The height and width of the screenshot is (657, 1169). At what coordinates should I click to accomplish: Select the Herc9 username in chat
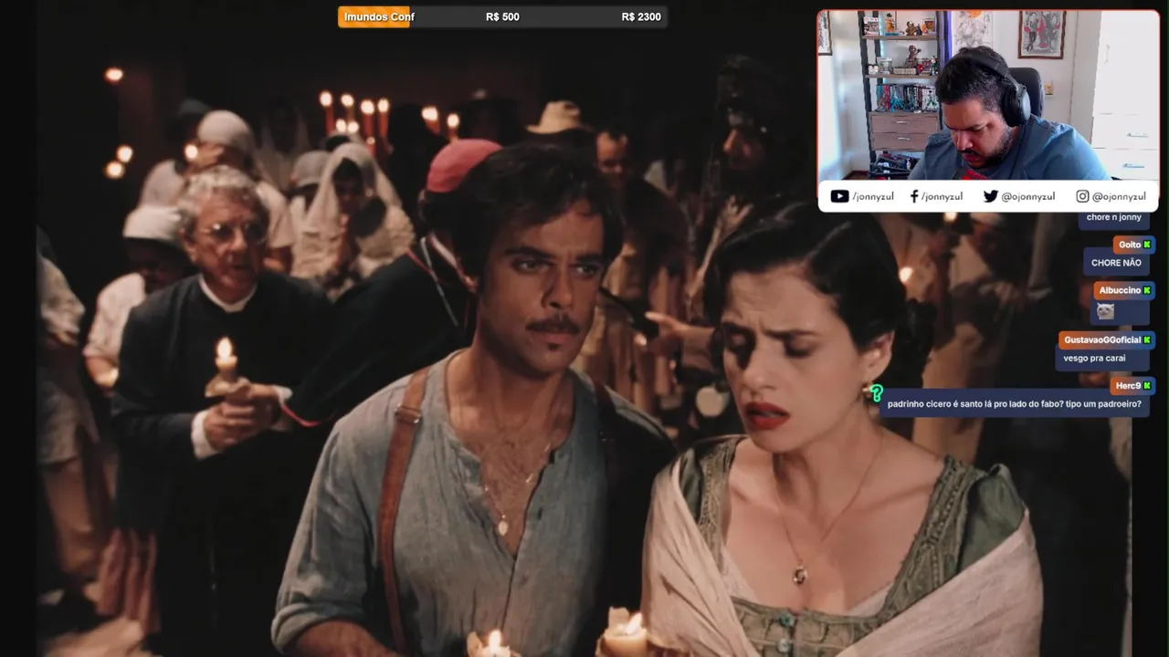(x=1128, y=385)
